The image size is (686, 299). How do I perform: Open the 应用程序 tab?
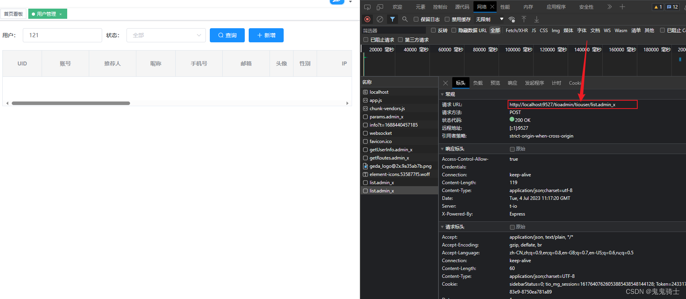tap(556, 7)
